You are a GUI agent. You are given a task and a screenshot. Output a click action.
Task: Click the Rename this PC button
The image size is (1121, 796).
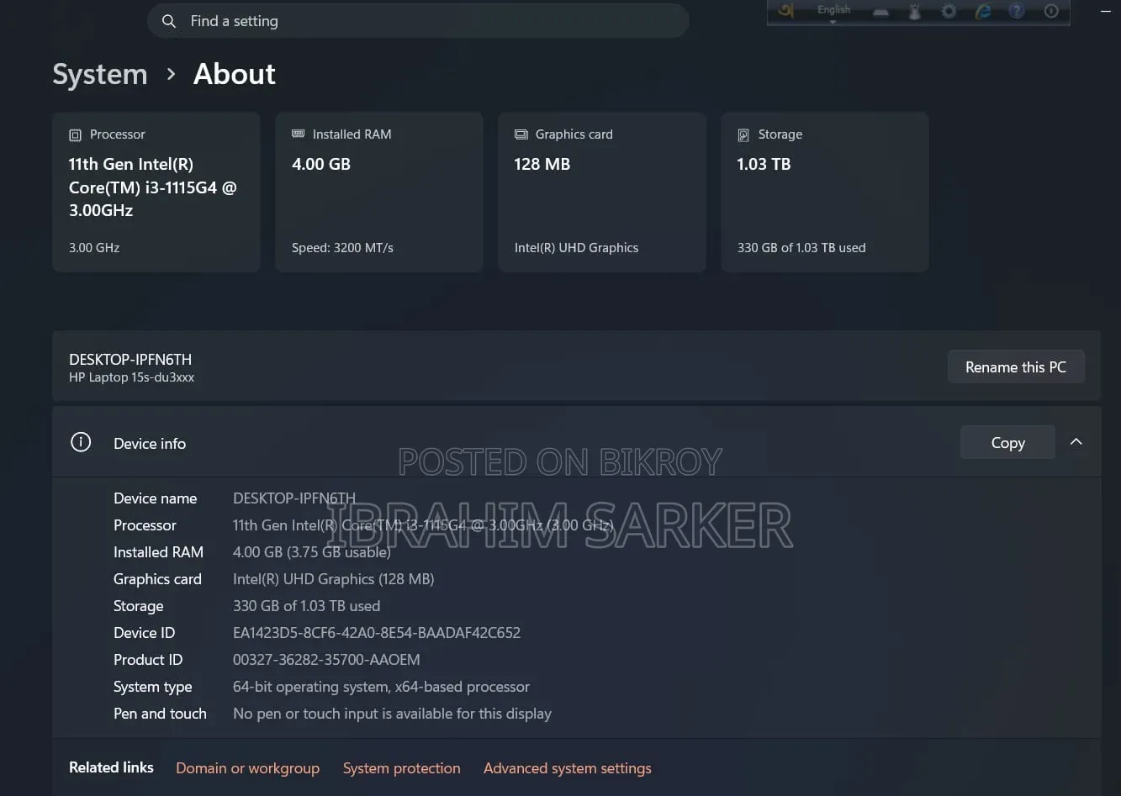point(1016,367)
